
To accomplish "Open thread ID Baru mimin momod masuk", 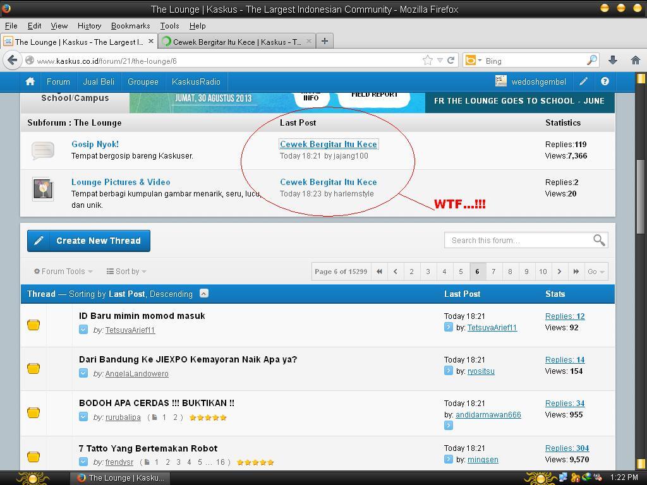I will point(142,316).
